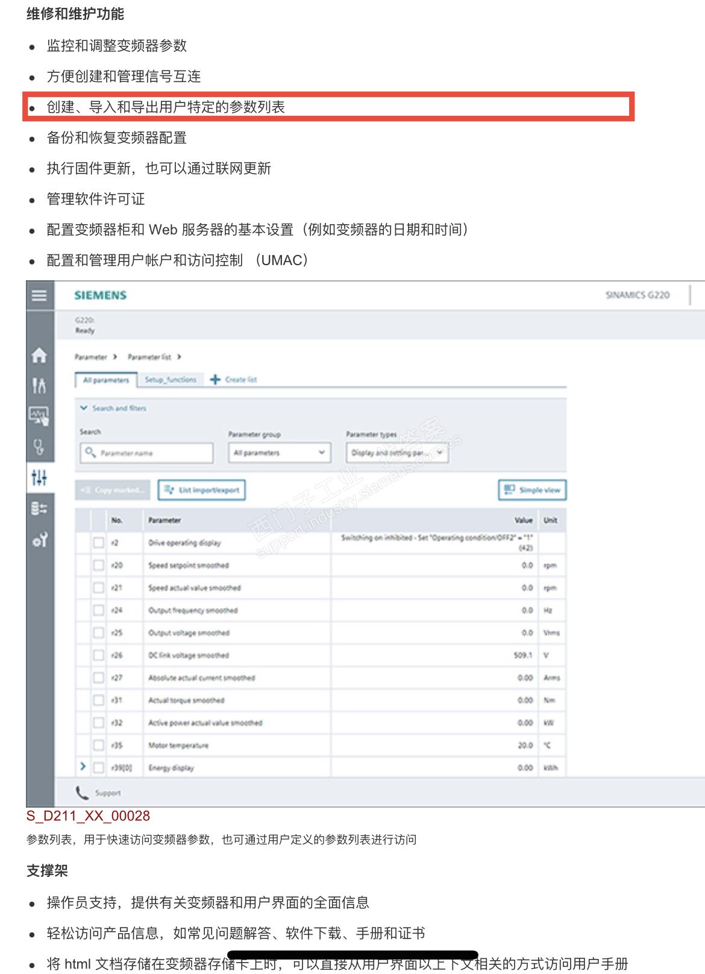Click the 维修和维护功能 heading
This screenshot has width=705, height=974.
75,14
